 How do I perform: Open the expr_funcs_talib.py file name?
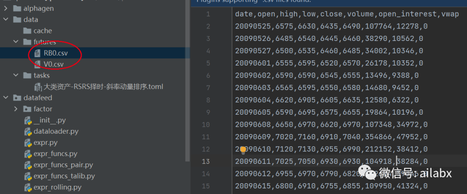pyautogui.click(x=64, y=176)
